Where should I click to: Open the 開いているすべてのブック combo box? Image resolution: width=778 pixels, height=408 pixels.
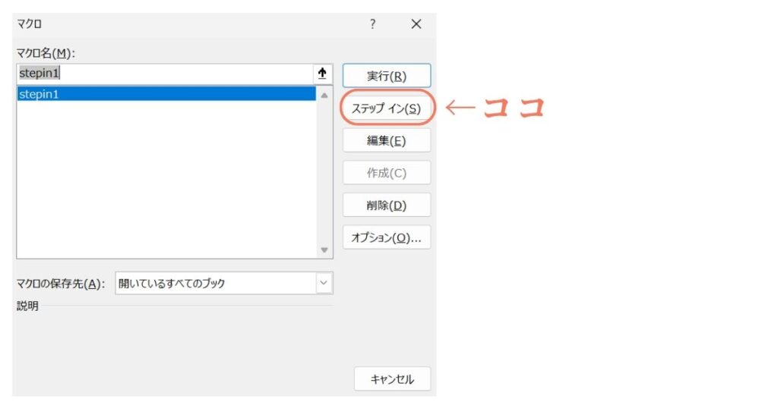pyautogui.click(x=215, y=284)
